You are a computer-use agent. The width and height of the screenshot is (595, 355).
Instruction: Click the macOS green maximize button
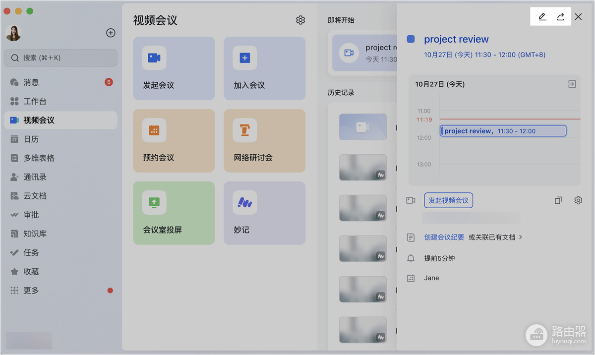pos(30,11)
